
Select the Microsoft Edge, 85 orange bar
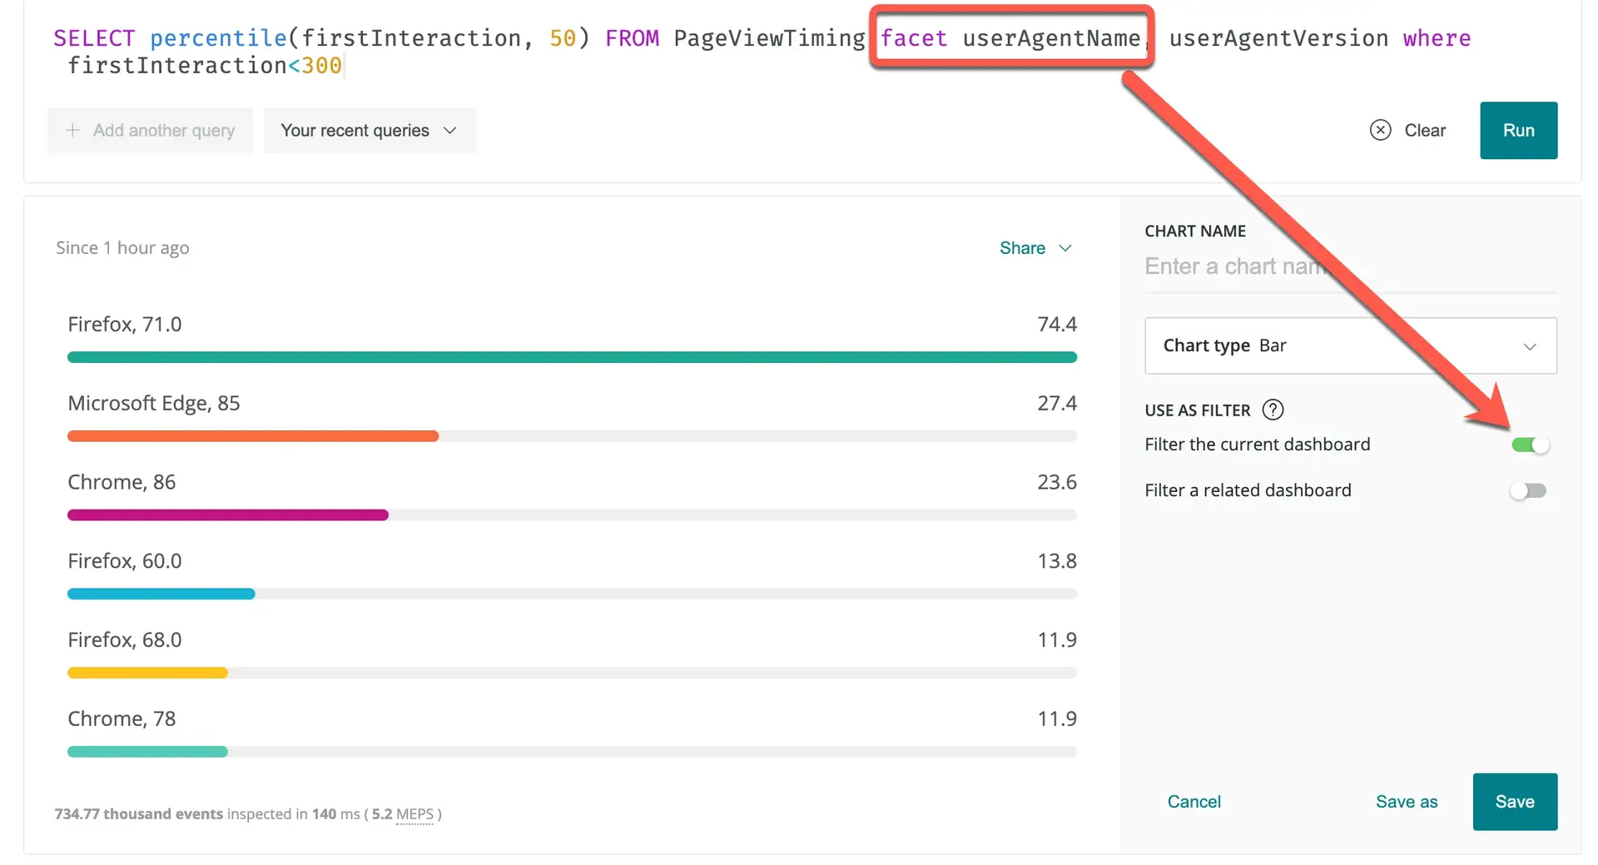click(252, 436)
